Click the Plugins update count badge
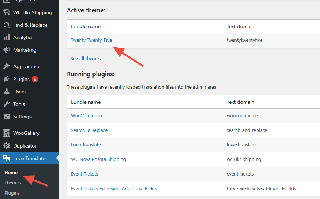 (x=35, y=79)
